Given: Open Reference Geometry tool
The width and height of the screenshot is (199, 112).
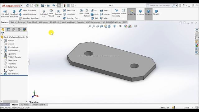Looking at the screenshot, I should click(116, 13).
